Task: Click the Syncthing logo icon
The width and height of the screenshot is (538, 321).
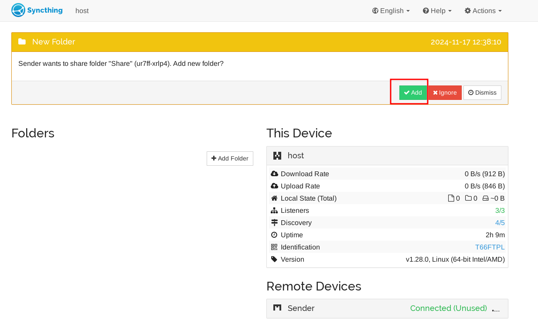Action: pos(18,10)
